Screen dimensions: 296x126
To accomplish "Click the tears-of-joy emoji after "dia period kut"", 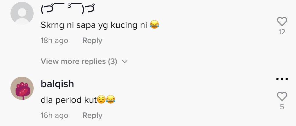I will pyautogui.click(x=111, y=100).
